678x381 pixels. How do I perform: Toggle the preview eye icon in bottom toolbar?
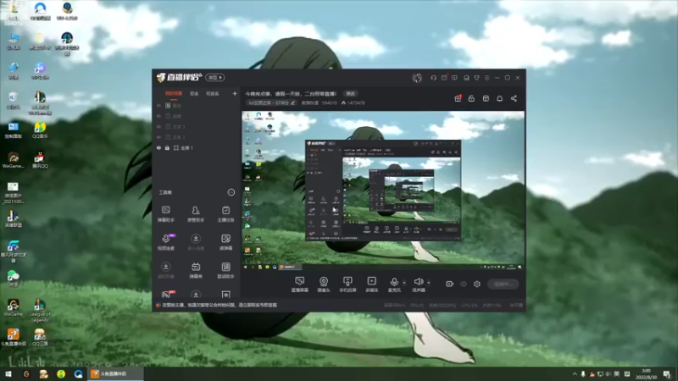463,284
